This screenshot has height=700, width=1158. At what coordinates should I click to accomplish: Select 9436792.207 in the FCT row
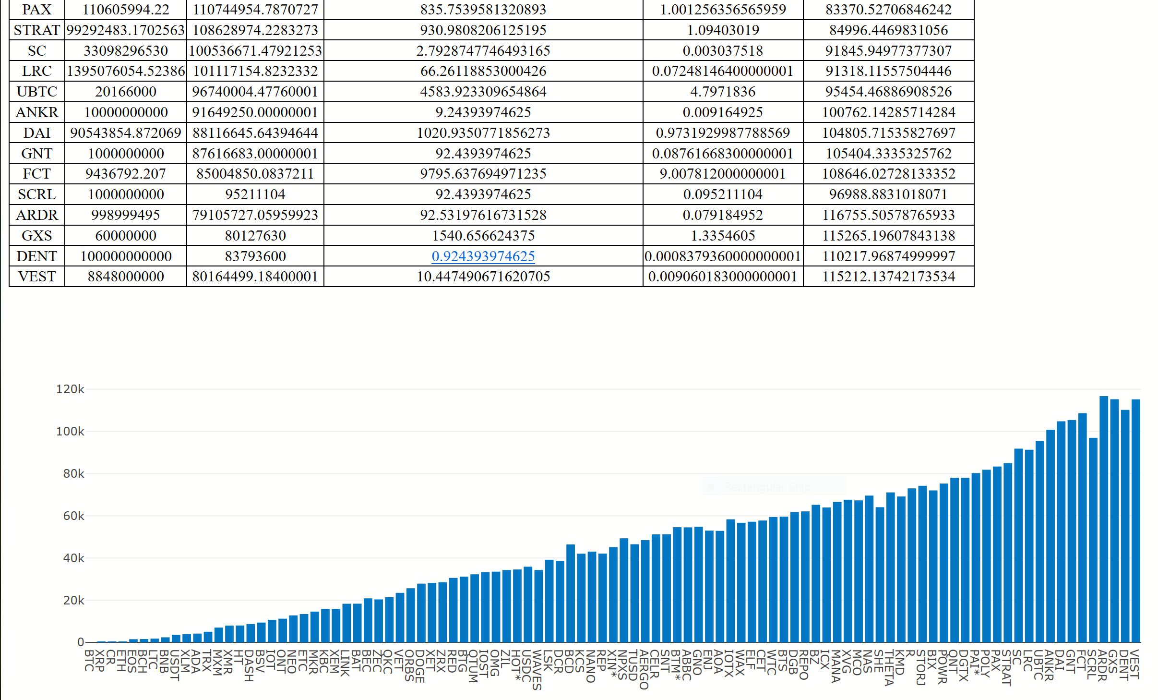click(x=126, y=174)
